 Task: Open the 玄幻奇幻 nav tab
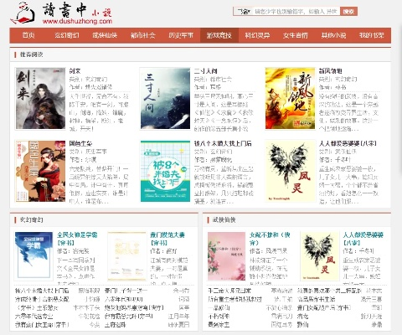[67, 35]
